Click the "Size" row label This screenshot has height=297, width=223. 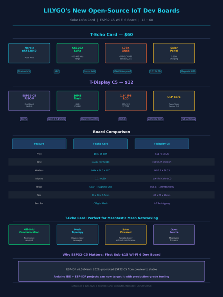39,195
